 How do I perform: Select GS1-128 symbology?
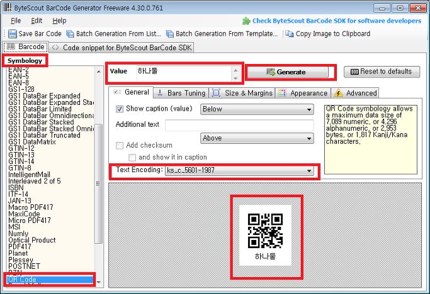(21, 89)
